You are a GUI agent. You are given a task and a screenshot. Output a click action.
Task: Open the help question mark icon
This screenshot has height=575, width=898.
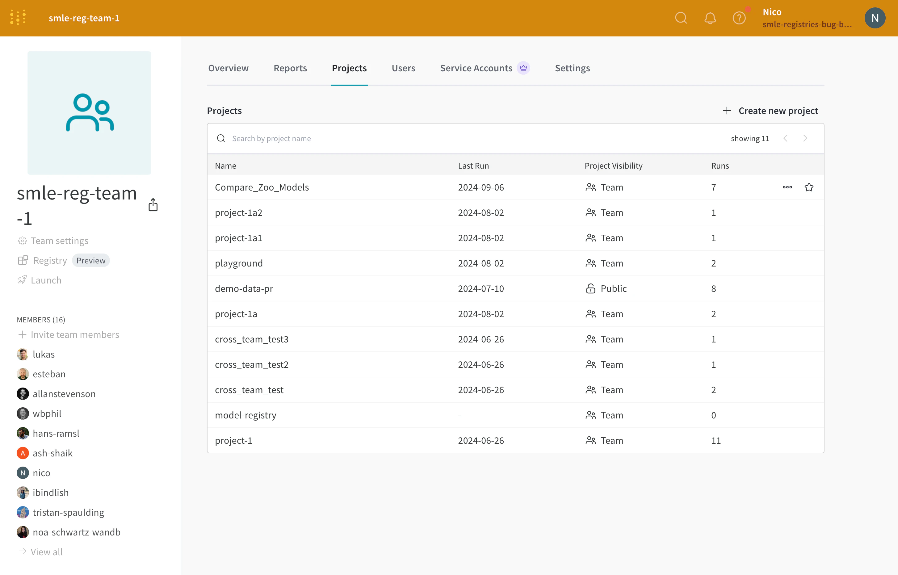739,18
